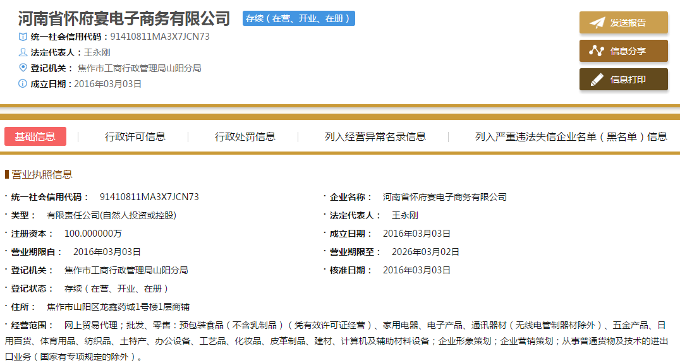
Task: Click the 注册资本 value 100.000000万
Action: tap(94, 234)
